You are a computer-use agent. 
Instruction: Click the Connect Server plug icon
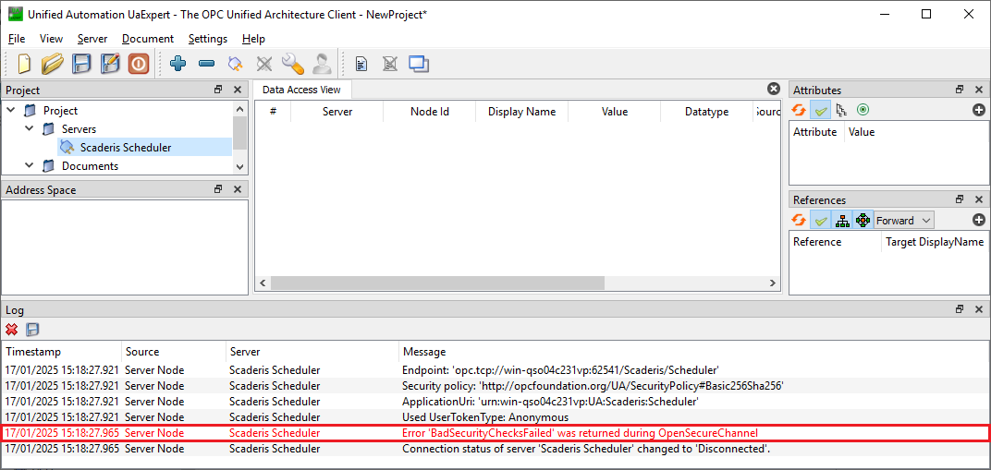(x=236, y=64)
